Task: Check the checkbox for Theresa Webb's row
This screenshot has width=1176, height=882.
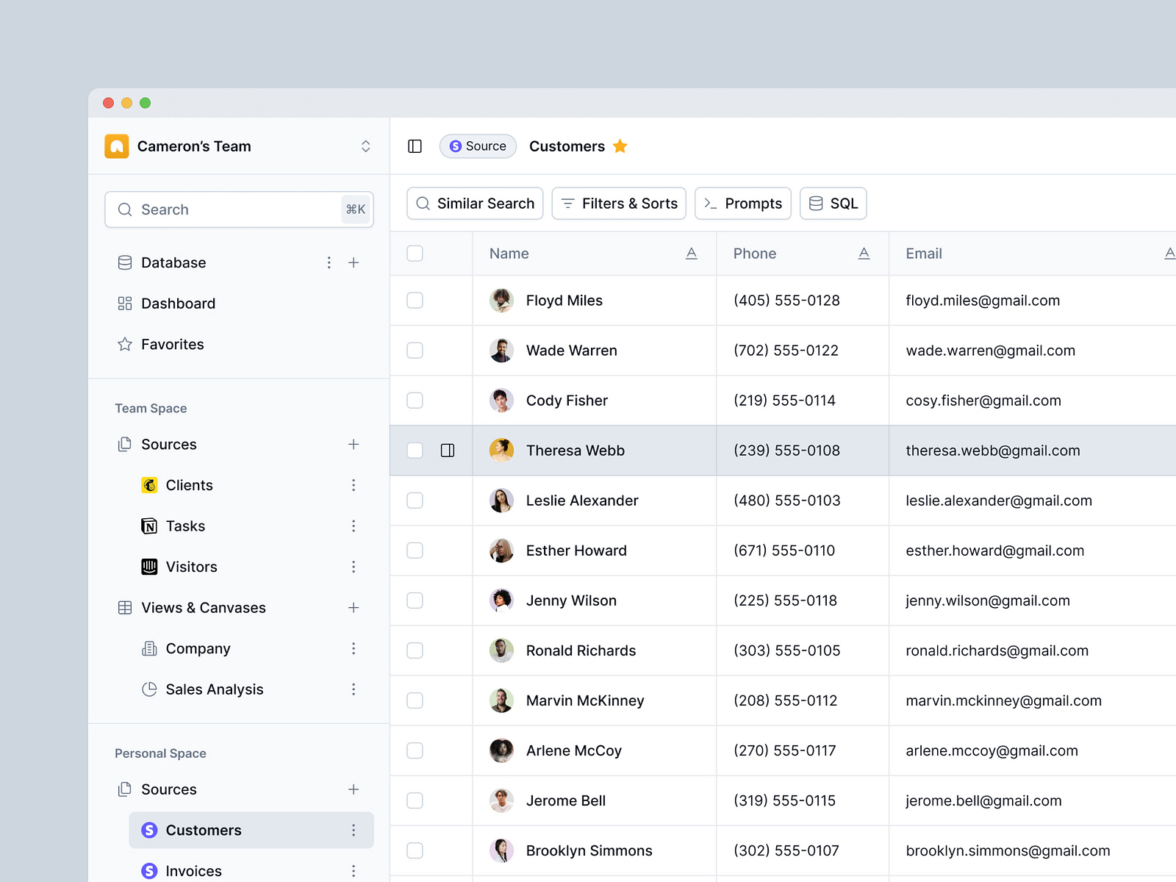Action: coord(415,451)
